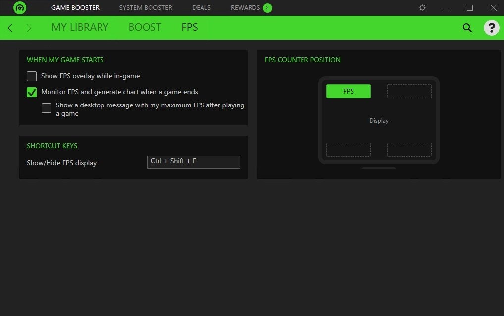504x316 pixels.
Task: Maximize the Cortex window
Action: point(470,8)
